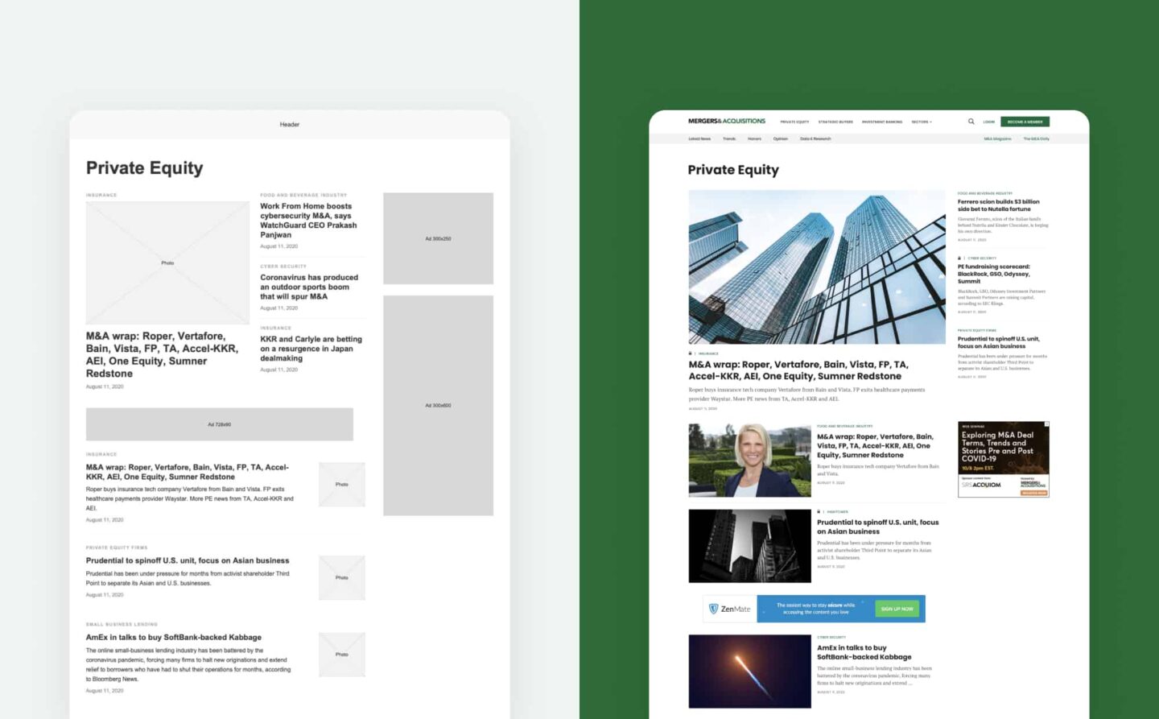1159x719 pixels.
Task: Open the Prudential headline beside the dark building photo
Action: 877,527
